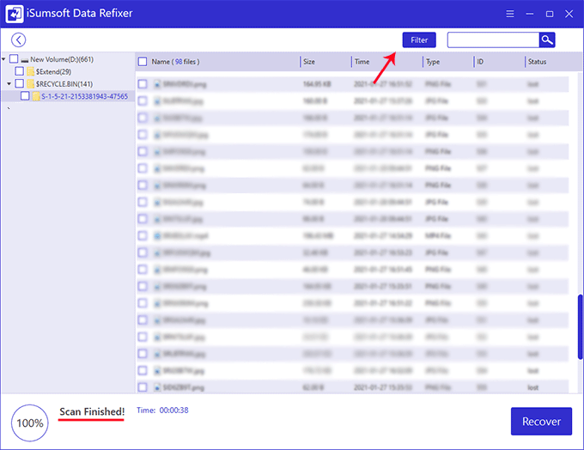The height and width of the screenshot is (450, 584).
Task: Tick the New Volume(D:) checkbox
Action: [x=14, y=59]
